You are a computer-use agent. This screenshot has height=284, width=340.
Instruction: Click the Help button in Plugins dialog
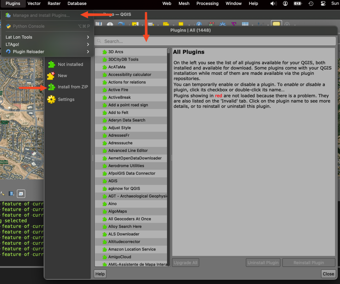coord(100,274)
